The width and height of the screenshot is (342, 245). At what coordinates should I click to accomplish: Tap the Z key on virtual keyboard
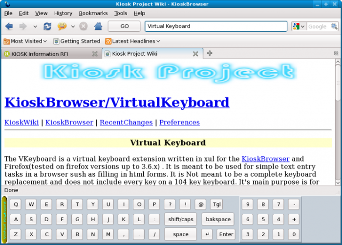[x=16, y=234]
